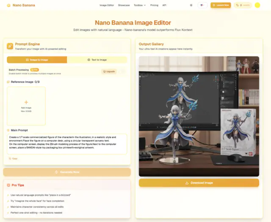The width and height of the screenshot is (271, 222).
Task: Click the Reference Image section icon
Action: [x=8, y=82]
